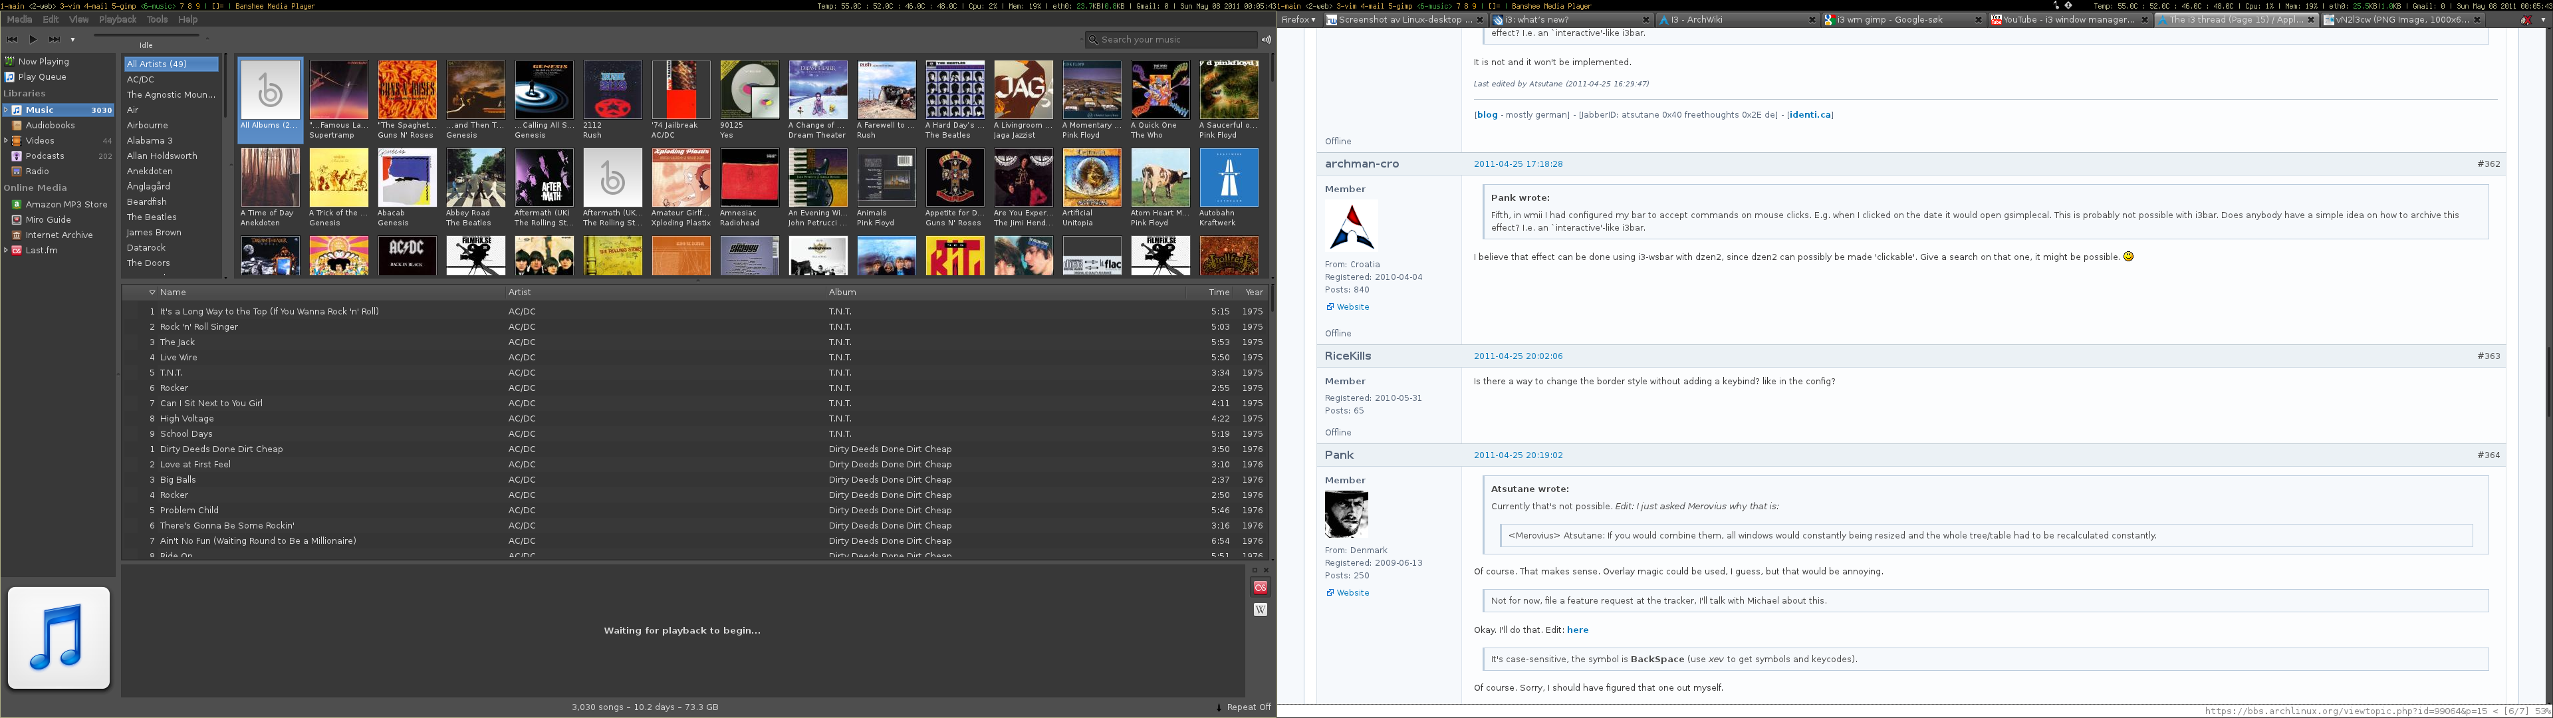Select the 'Autobahn' Kraftwerk album cover
Image resolution: width=2553 pixels, height=718 pixels.
(x=1229, y=179)
